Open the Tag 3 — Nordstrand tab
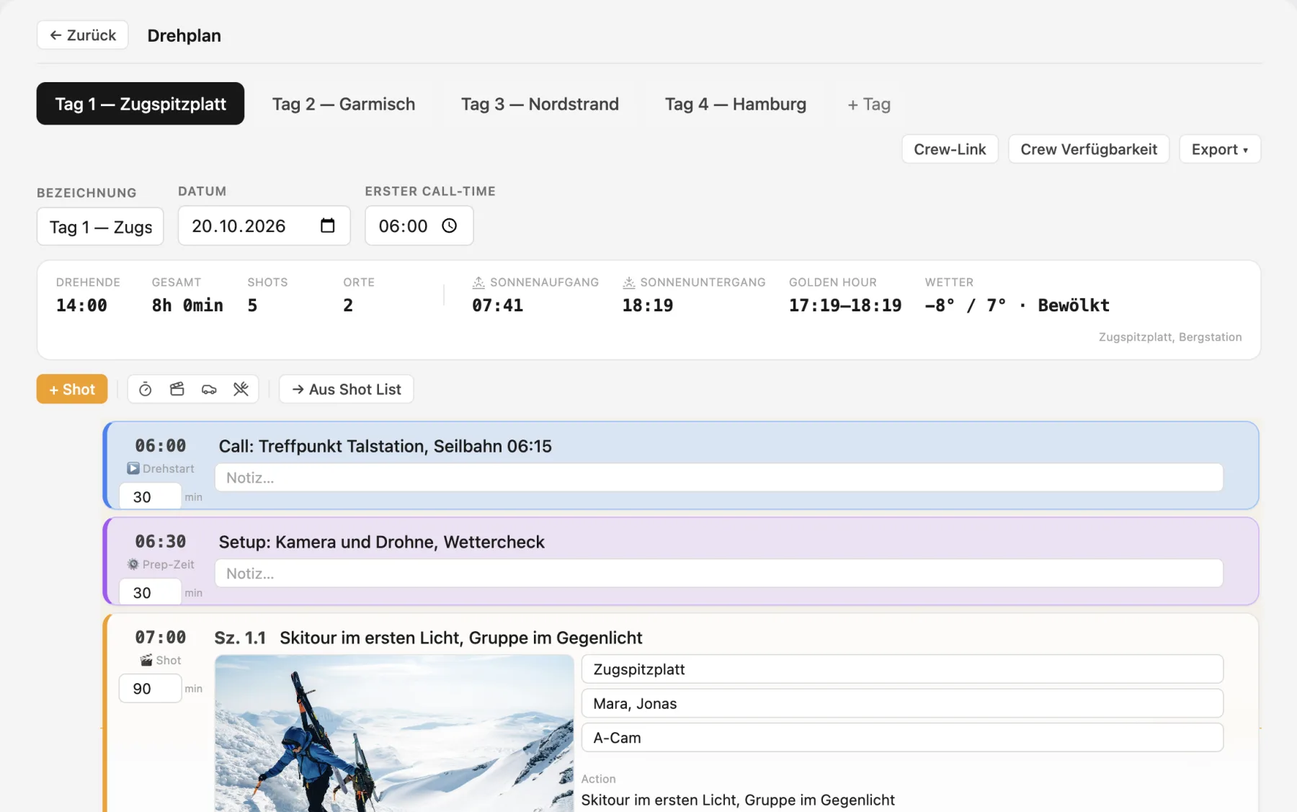 (x=540, y=104)
